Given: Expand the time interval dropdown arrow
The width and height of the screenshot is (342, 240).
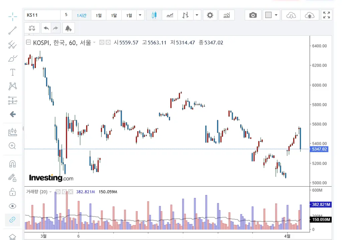Looking at the screenshot, I should [140, 15].
